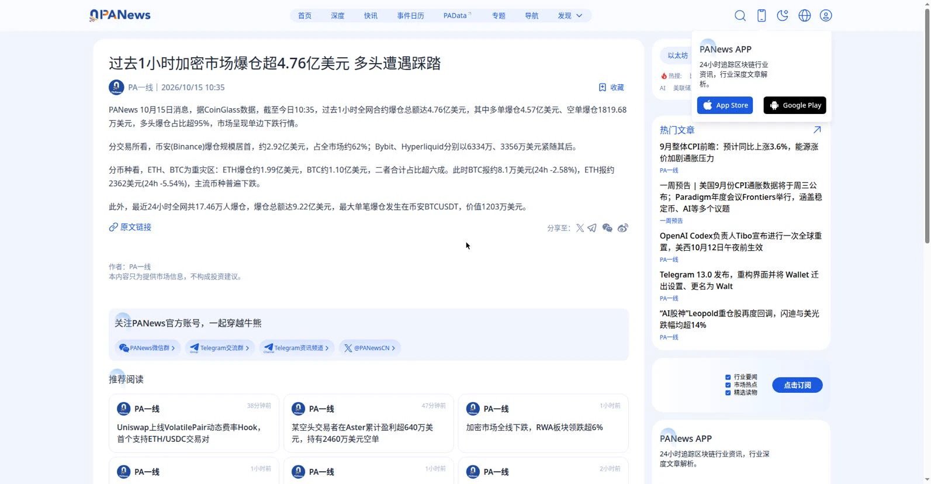Open the Telegram交流群 link
This screenshot has height=484, width=931.
(x=220, y=348)
